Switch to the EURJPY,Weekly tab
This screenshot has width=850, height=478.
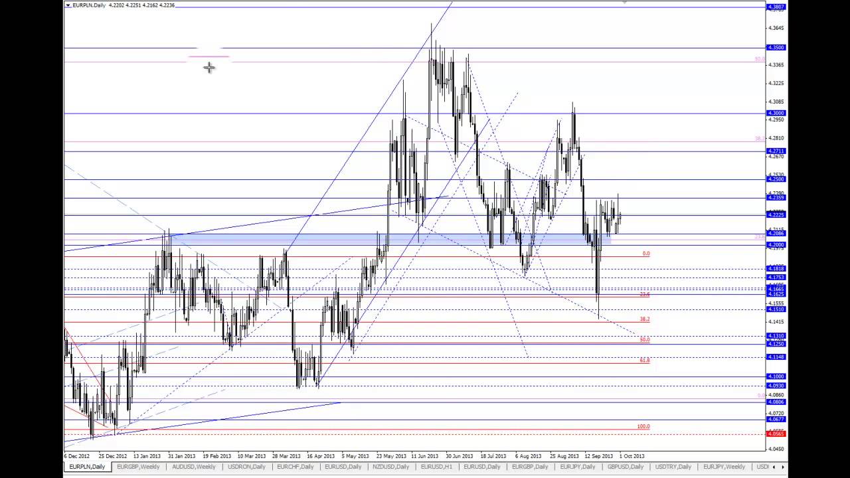(x=724, y=467)
